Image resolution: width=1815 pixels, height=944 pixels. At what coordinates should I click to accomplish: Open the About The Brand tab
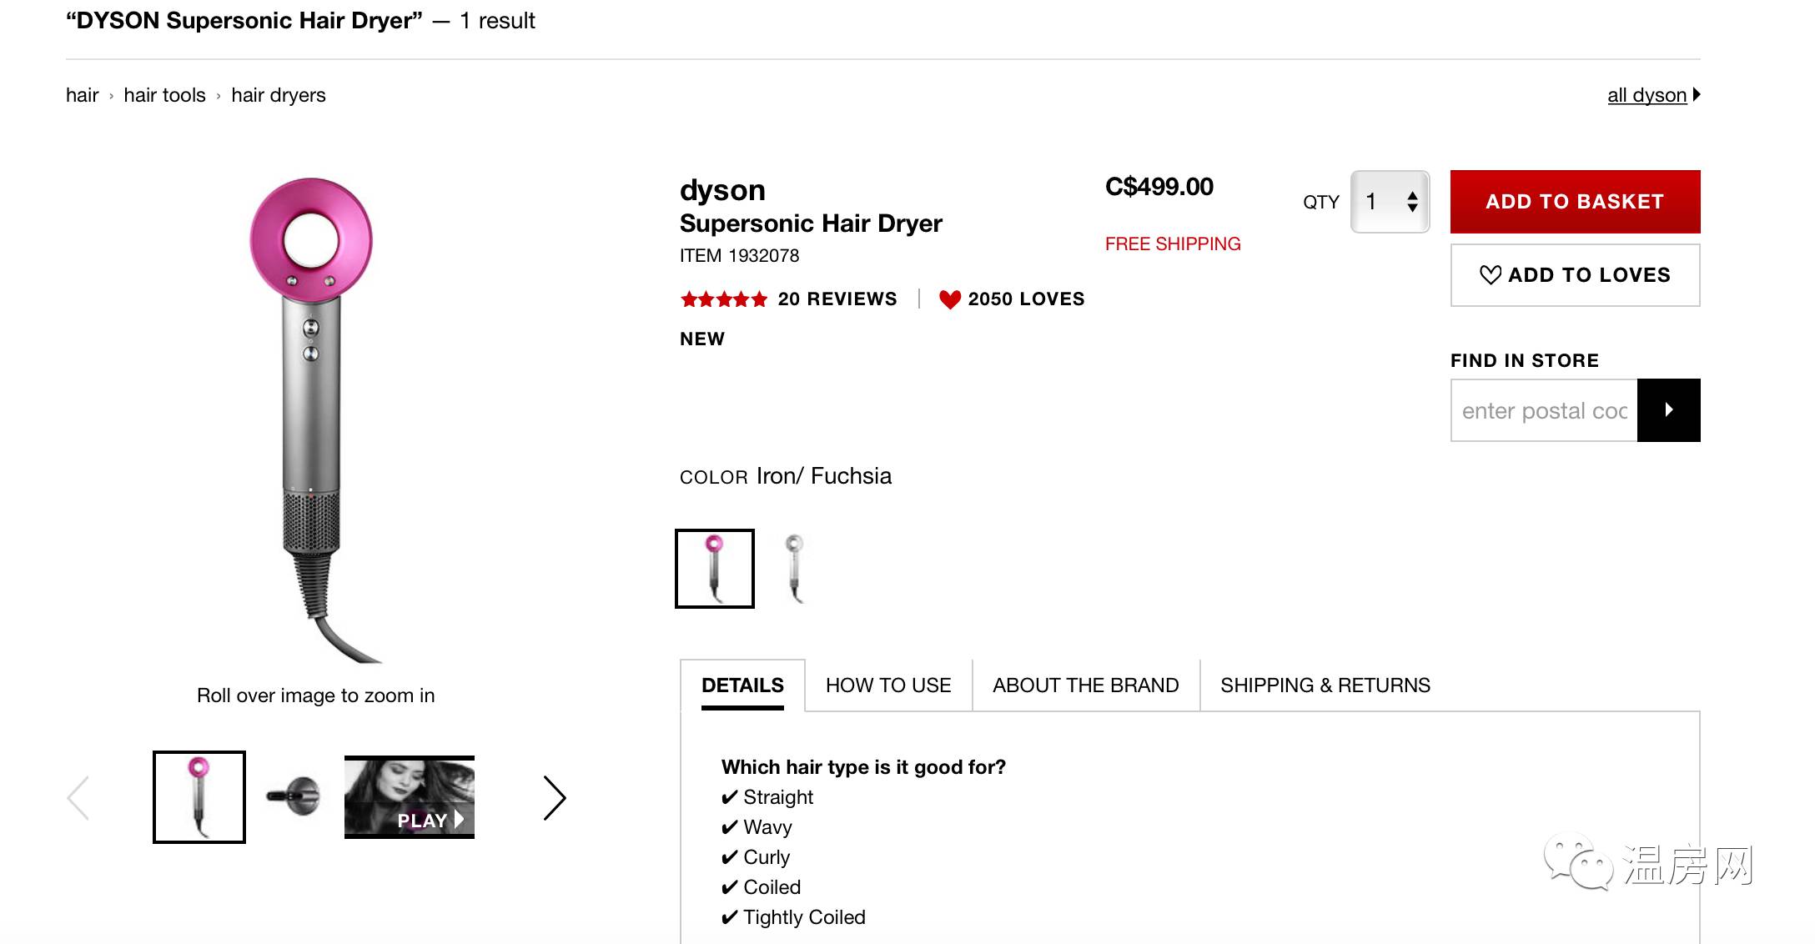(1085, 685)
